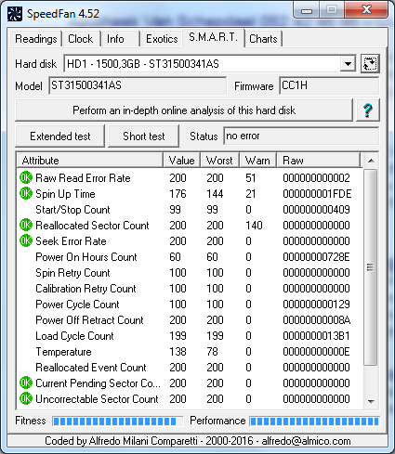Click the Fitness progress bar
395x454 pixels.
(x=117, y=422)
